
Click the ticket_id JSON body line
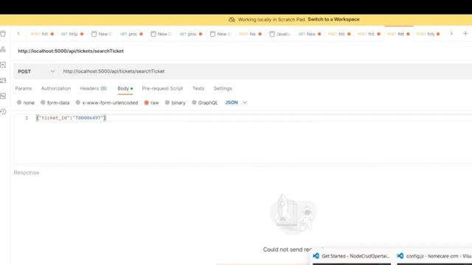coord(71,118)
